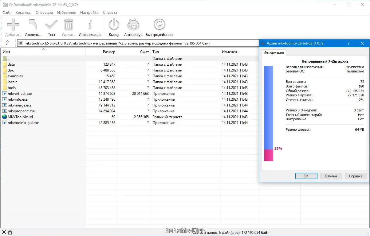
Task: Click the help '?' icon in dialog title
Action: pos(348,43)
